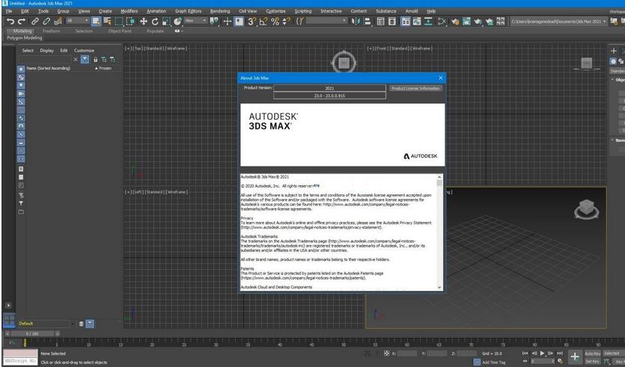This screenshot has width=625, height=367.
Task: Toggle the 3D Snaps button
Action: pos(252,22)
